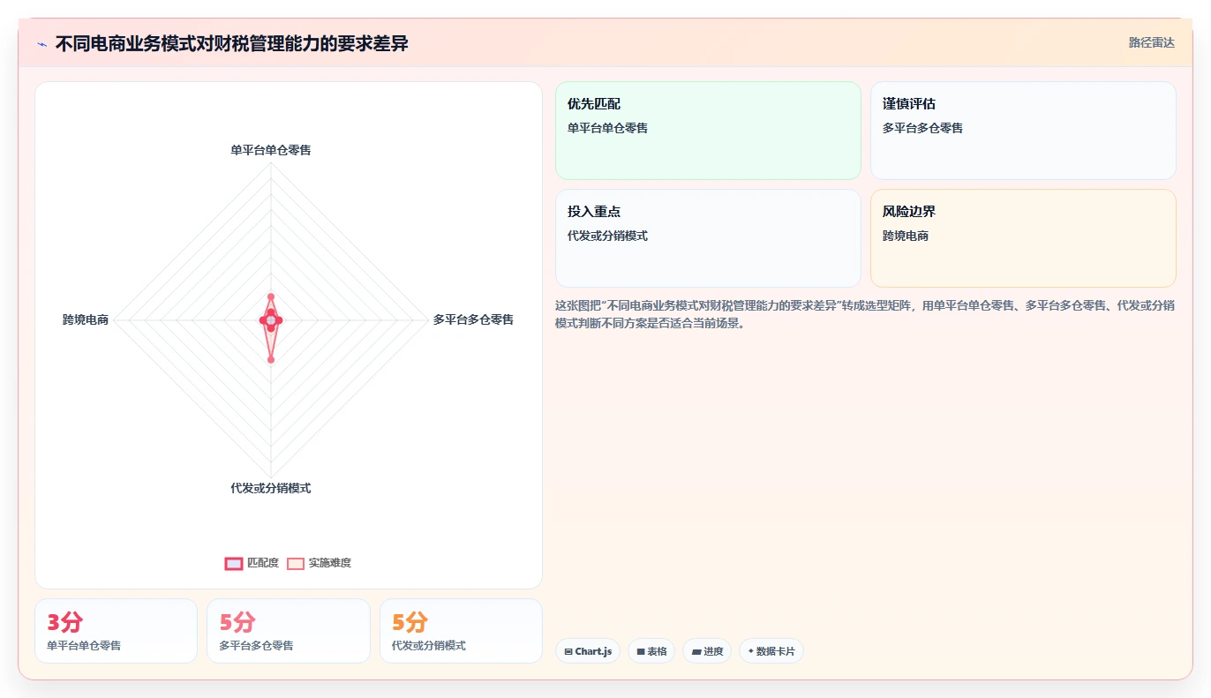
Task: Open the 优先匹配 card
Action: 708,131
